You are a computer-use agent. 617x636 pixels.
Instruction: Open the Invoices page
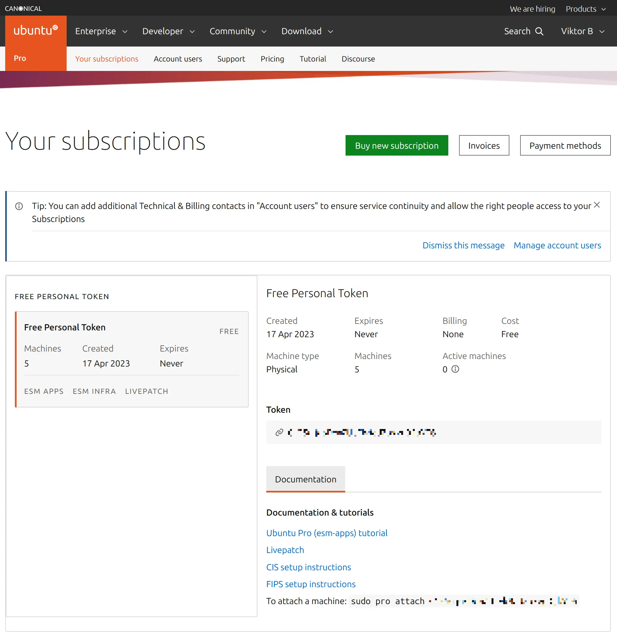click(484, 145)
